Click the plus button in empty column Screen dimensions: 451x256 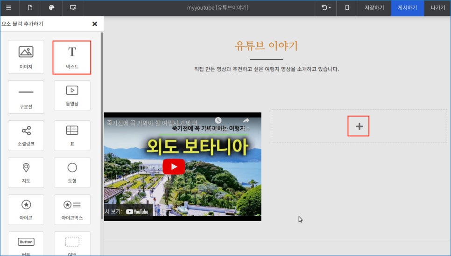[359, 126]
